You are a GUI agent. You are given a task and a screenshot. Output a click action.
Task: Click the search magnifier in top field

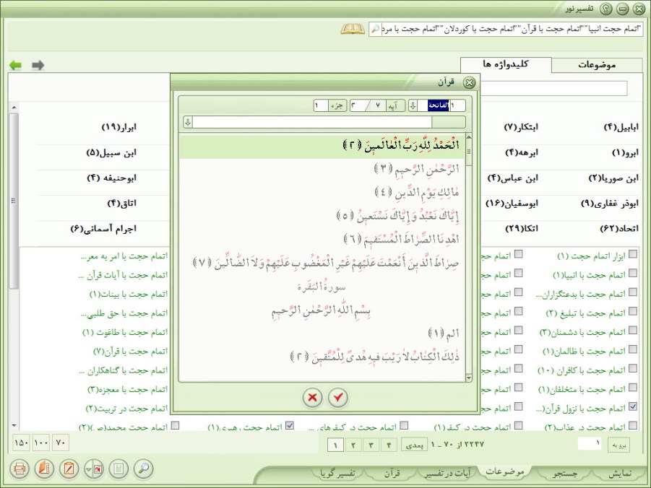375,29
